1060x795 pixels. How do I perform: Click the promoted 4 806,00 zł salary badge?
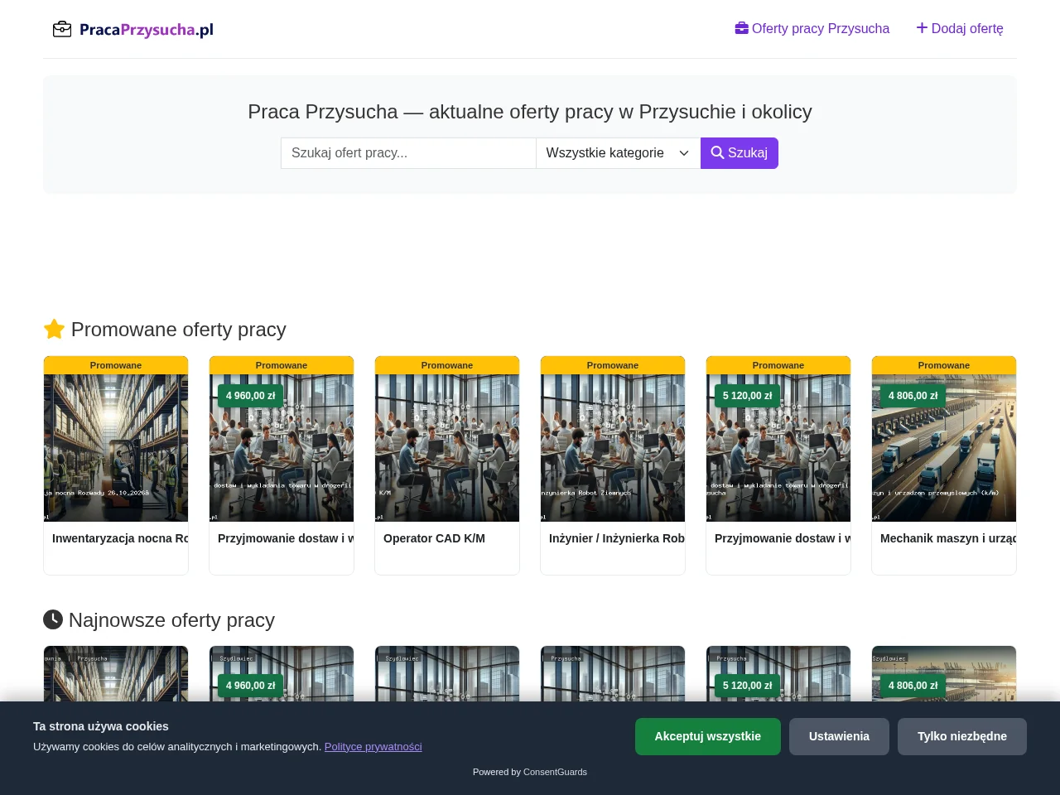(913, 396)
